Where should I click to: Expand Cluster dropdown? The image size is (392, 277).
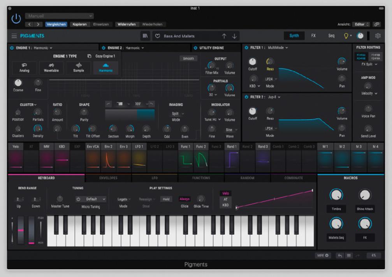pyautogui.click(x=28, y=104)
